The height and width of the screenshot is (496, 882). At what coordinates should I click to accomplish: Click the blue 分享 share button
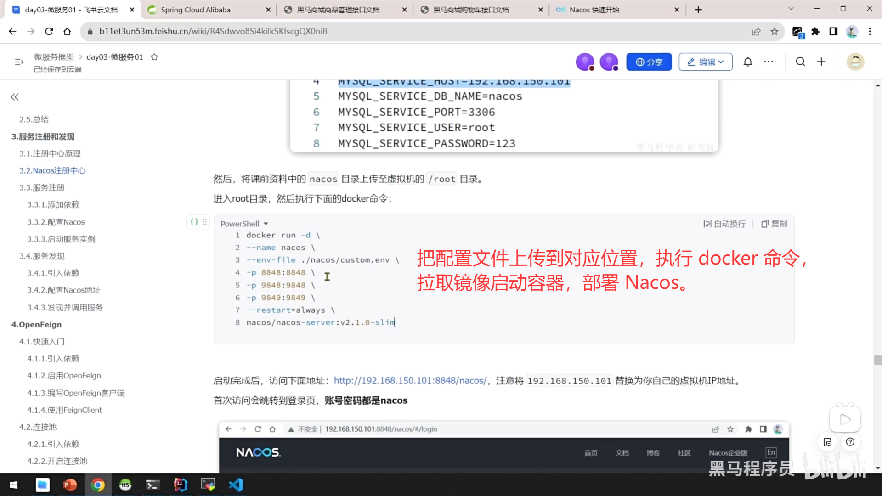649,62
